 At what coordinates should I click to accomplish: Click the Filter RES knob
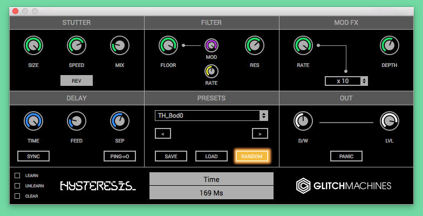255,45
